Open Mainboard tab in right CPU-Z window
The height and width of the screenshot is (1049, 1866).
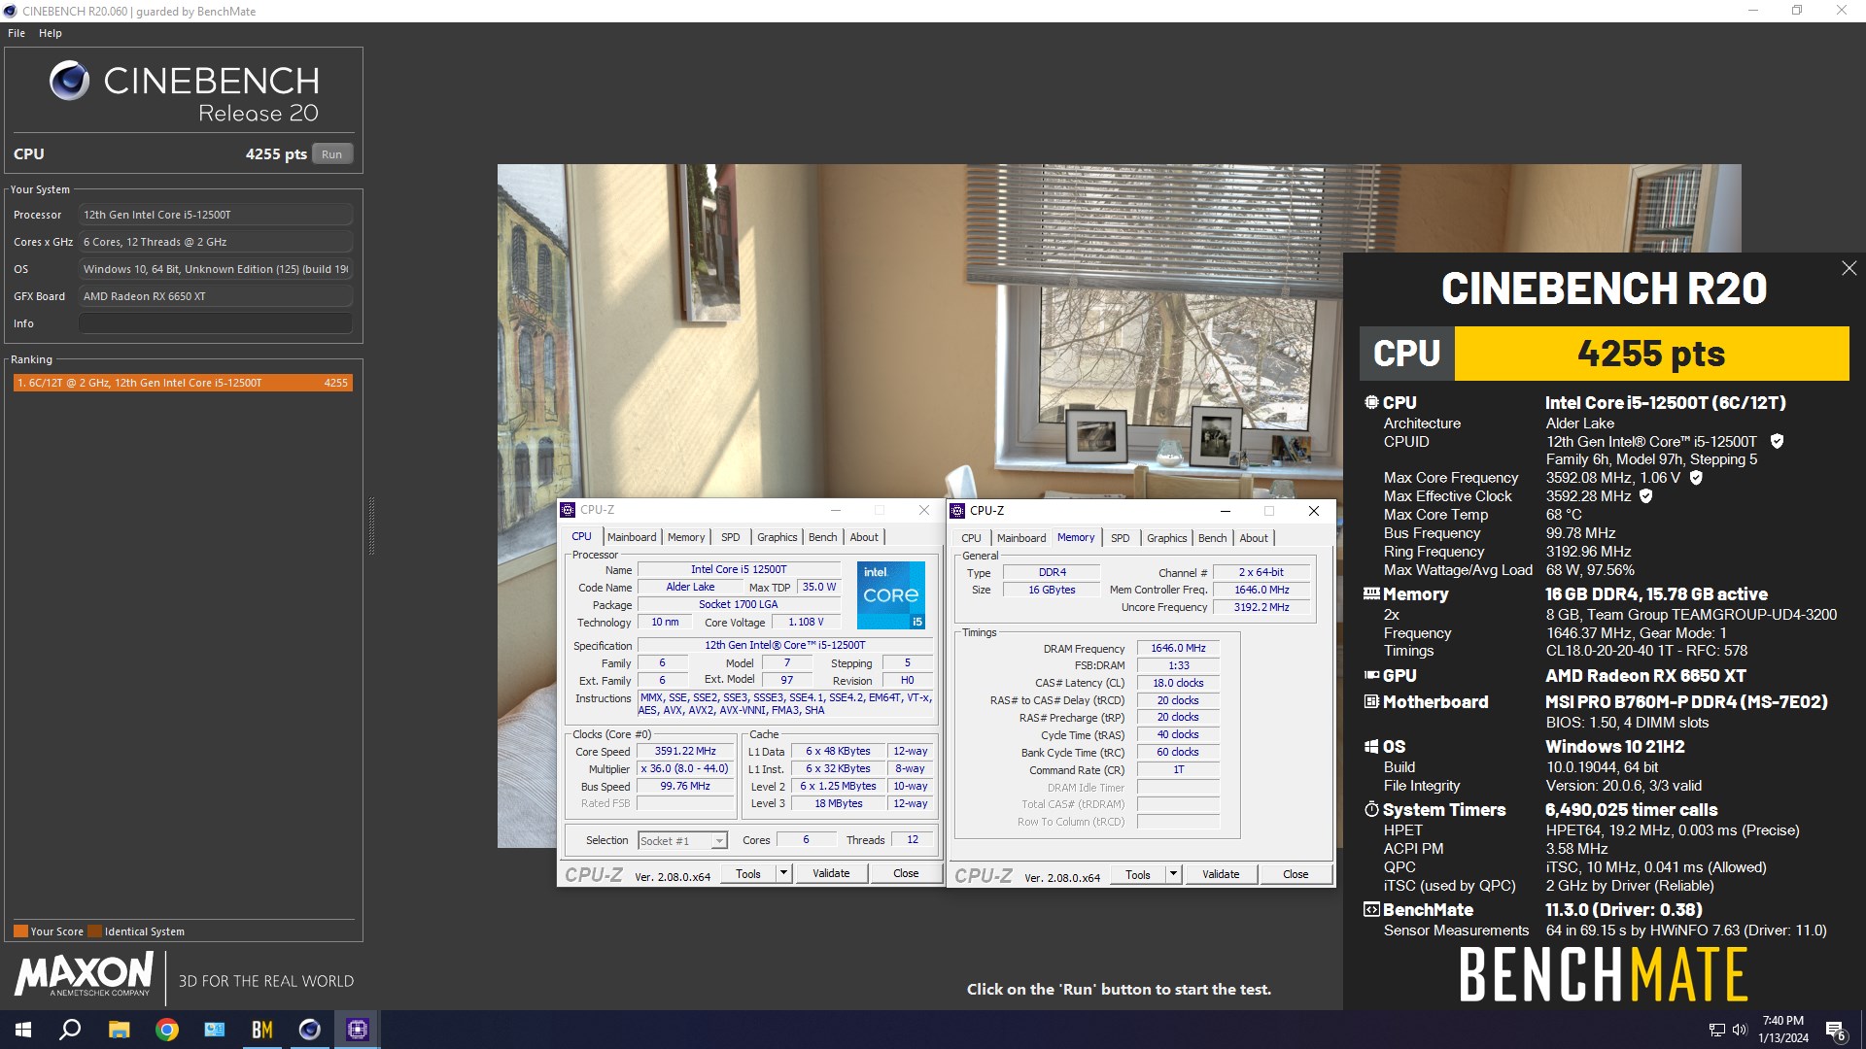pos(1021,538)
